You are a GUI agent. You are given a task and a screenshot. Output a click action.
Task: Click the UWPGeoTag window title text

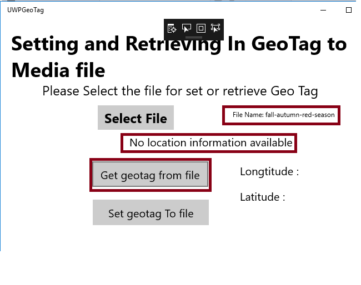click(25, 10)
